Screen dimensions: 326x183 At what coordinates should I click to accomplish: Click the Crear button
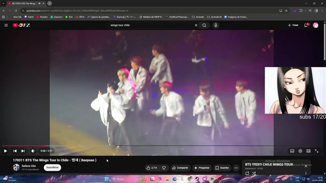pos(293,25)
